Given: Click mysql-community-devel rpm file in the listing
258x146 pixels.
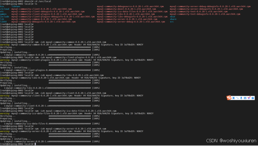Looking at the screenshot, I should click(126, 9).
